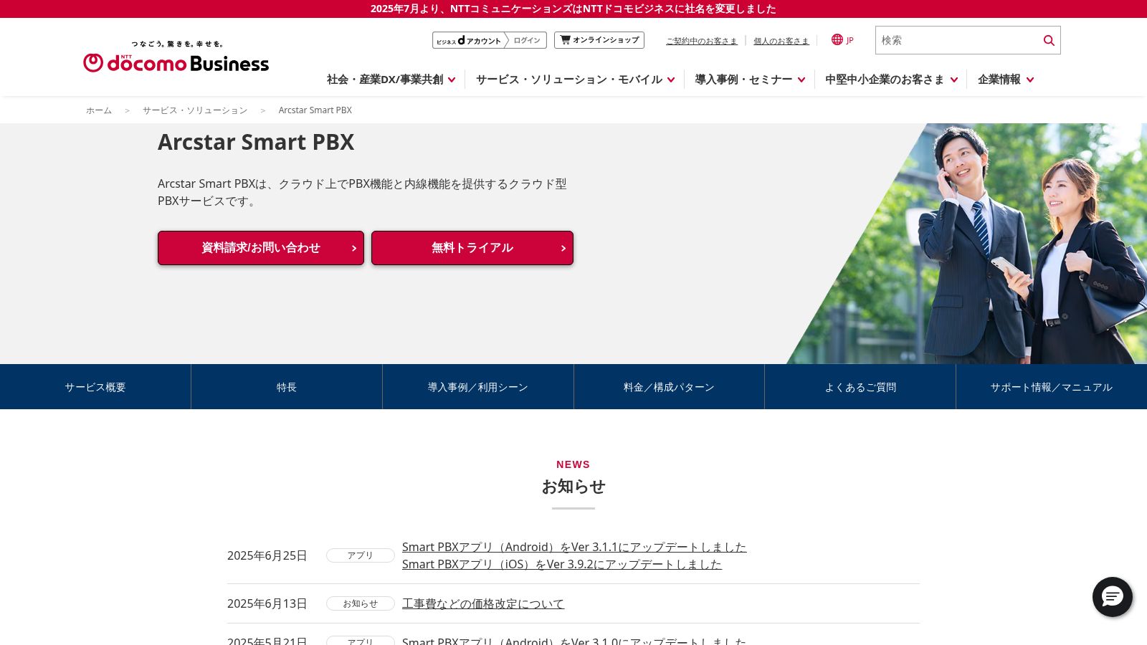Image resolution: width=1147 pixels, height=645 pixels.
Task: Open 個人のお客さま link
Action: [781, 41]
